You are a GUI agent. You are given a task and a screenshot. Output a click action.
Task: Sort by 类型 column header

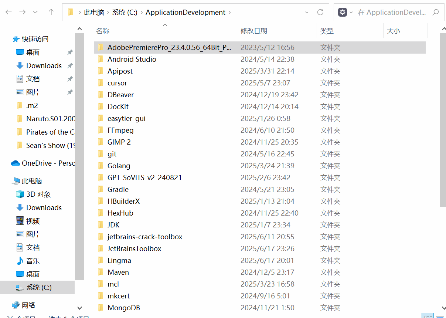(327, 31)
